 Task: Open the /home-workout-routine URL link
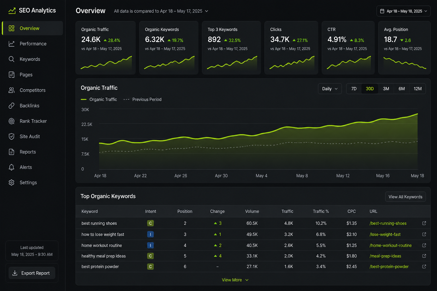(391, 245)
